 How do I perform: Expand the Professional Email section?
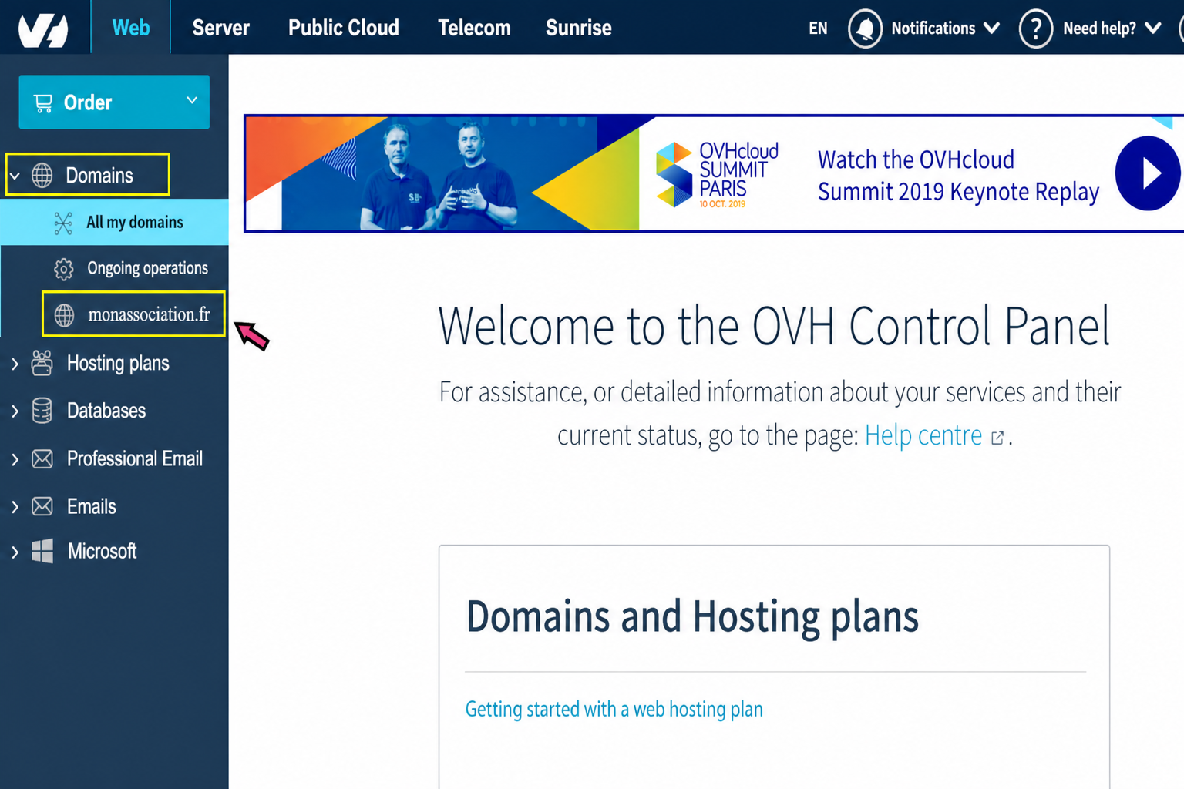coord(15,459)
